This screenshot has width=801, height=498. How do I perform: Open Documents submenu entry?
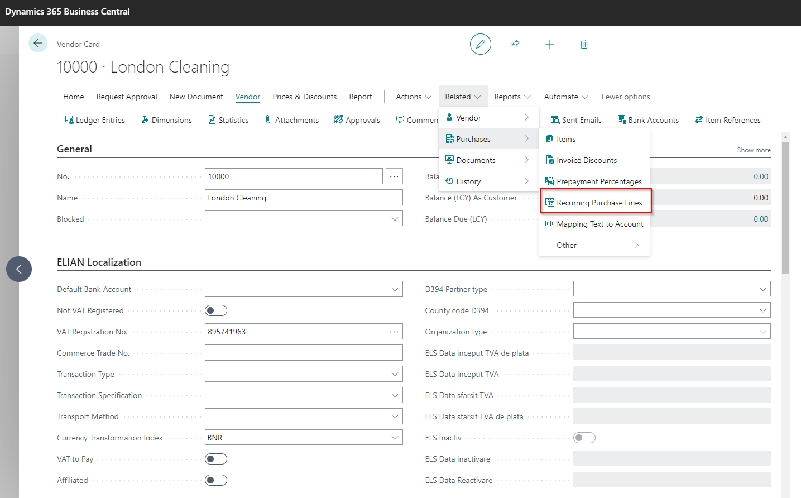pyautogui.click(x=489, y=160)
